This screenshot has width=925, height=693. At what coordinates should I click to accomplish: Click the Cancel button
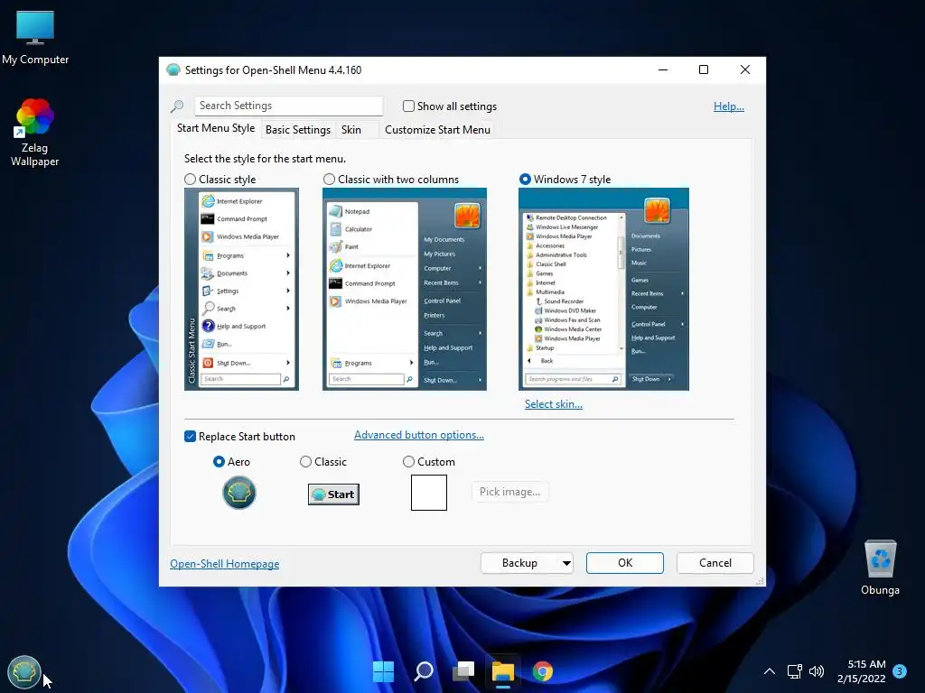point(715,563)
